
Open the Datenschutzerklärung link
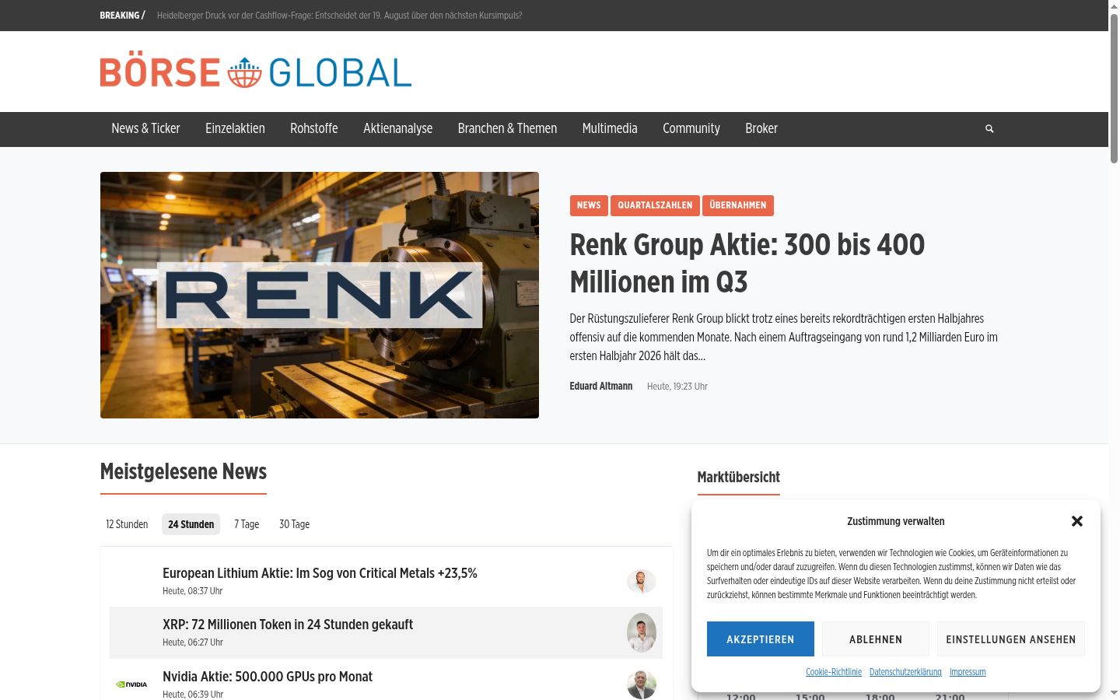coord(905,672)
